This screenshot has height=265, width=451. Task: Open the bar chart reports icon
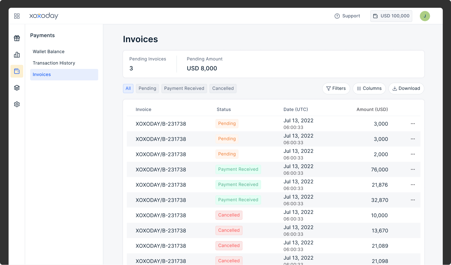tap(17, 55)
